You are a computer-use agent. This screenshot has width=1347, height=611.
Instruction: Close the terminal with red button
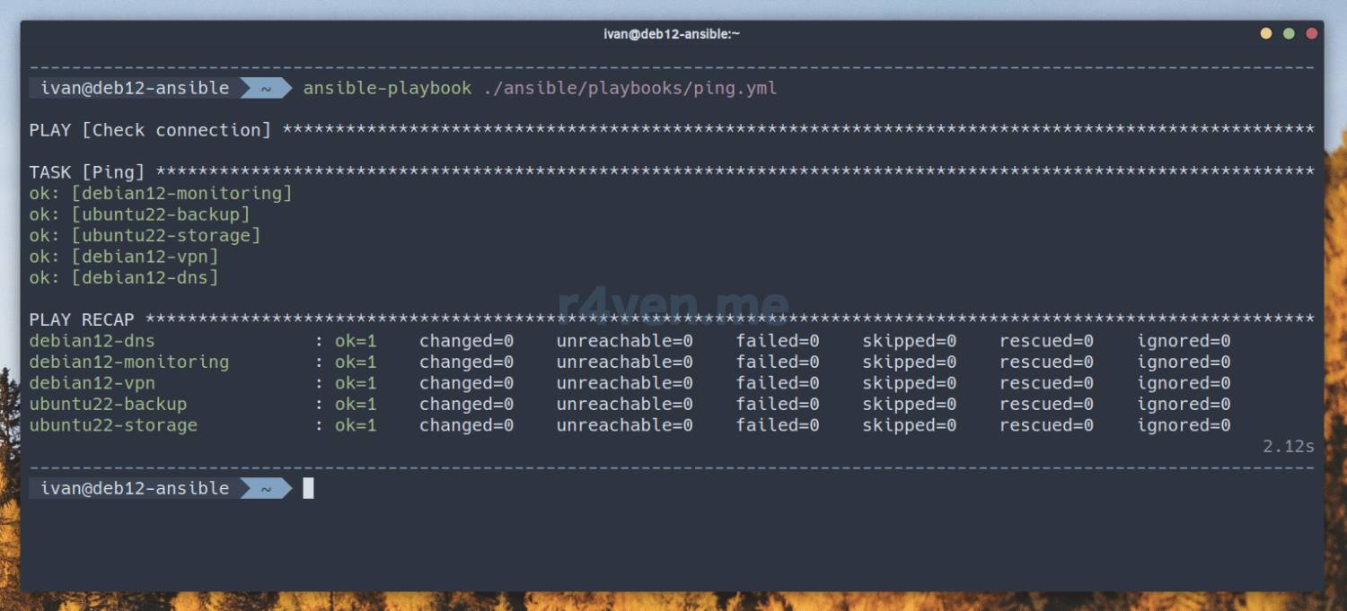[1311, 34]
